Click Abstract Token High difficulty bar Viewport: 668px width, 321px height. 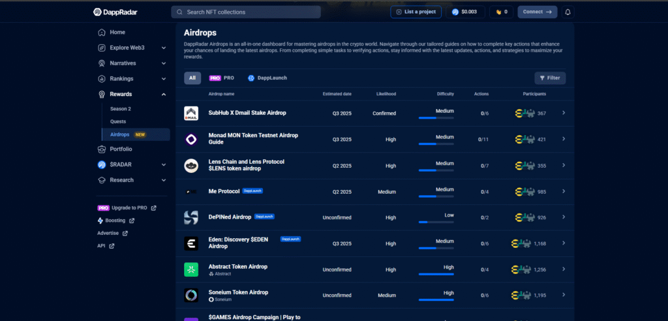(x=436, y=274)
